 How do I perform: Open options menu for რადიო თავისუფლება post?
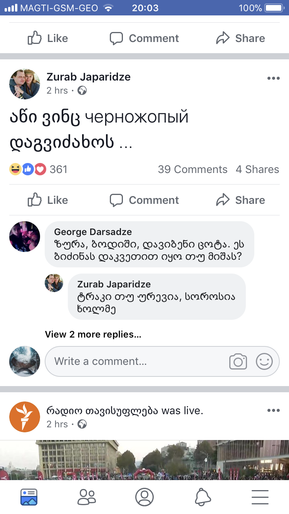pyautogui.click(x=273, y=410)
